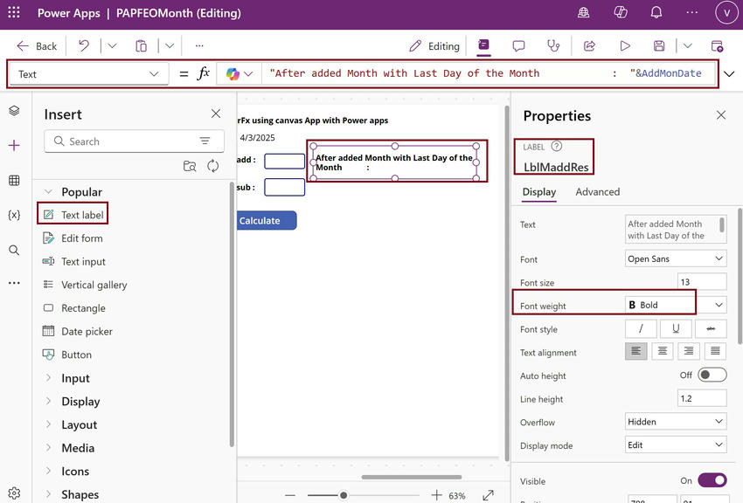This screenshot has height=503, width=743.
Task: Open the Insert plus icon in sidebar
Action: point(14,145)
